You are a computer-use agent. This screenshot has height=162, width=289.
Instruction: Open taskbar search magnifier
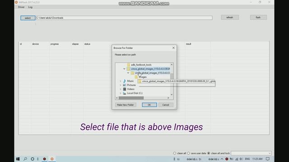pos(25,159)
